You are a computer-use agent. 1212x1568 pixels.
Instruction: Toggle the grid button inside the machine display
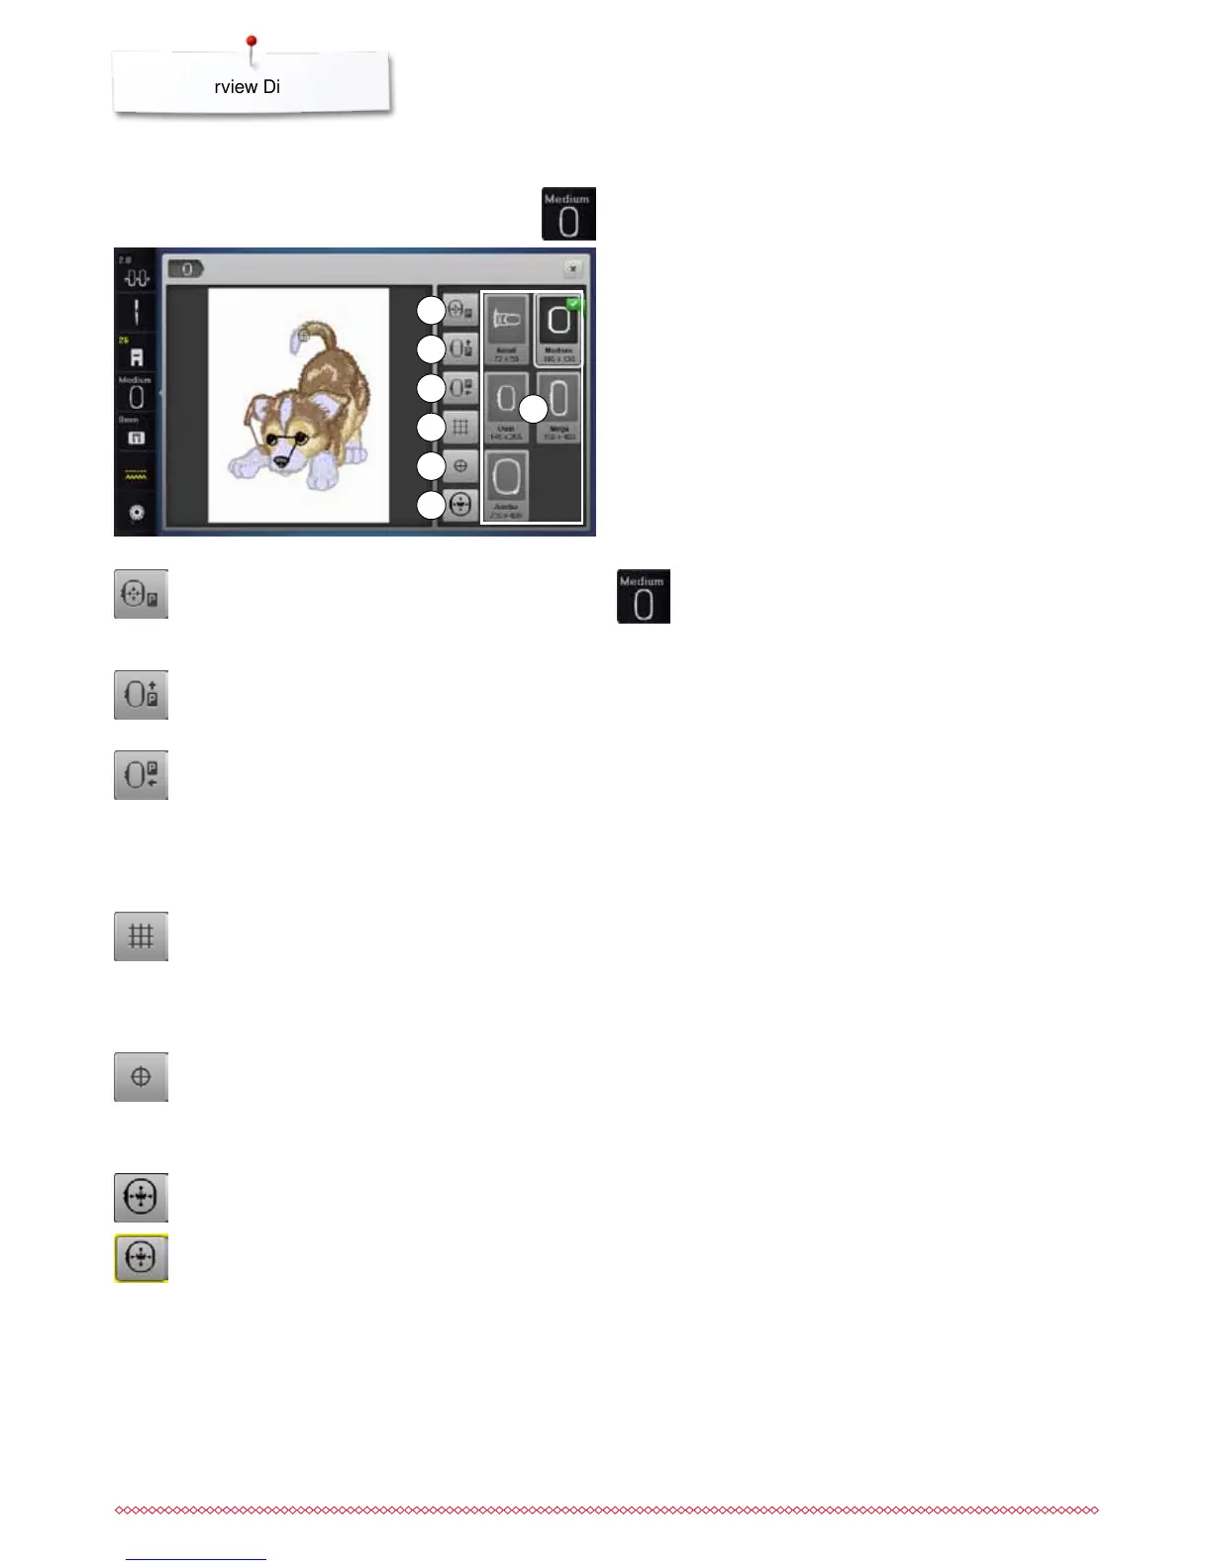click(x=461, y=427)
